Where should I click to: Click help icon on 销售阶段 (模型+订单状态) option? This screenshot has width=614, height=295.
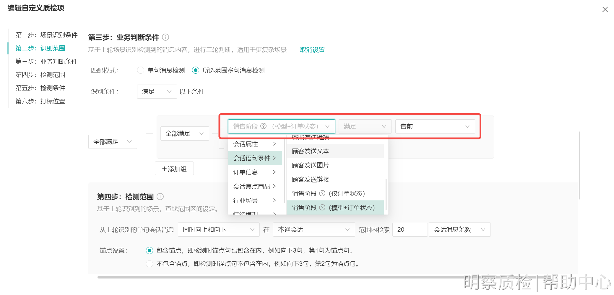coord(322,207)
